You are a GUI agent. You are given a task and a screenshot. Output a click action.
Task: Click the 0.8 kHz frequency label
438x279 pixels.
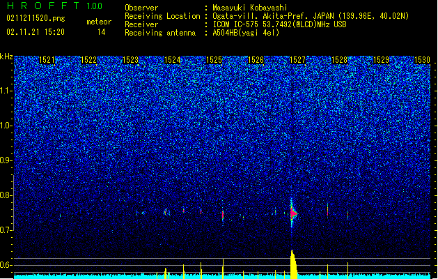click(6, 195)
